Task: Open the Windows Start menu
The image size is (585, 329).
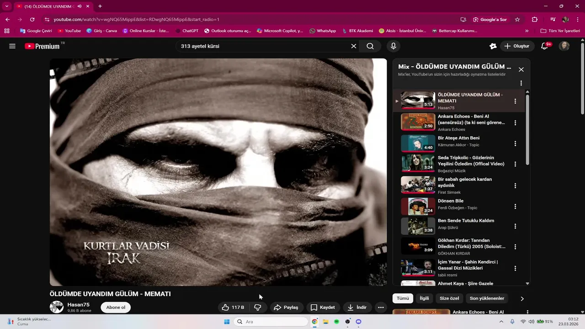Action: 227,322
